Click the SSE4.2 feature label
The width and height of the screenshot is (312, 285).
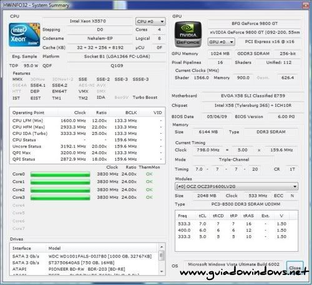[60, 86]
